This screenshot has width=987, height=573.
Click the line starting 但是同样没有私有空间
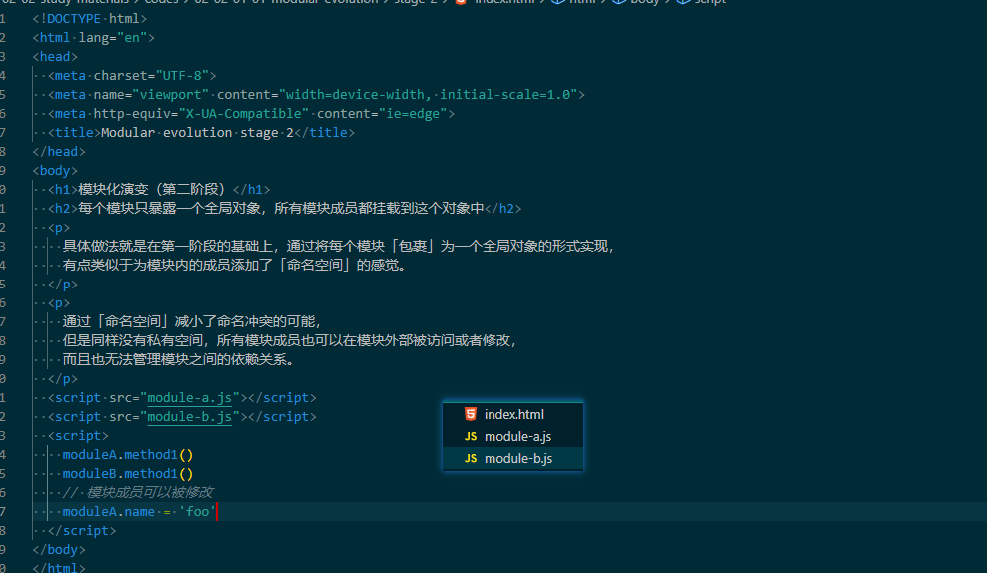click(290, 341)
